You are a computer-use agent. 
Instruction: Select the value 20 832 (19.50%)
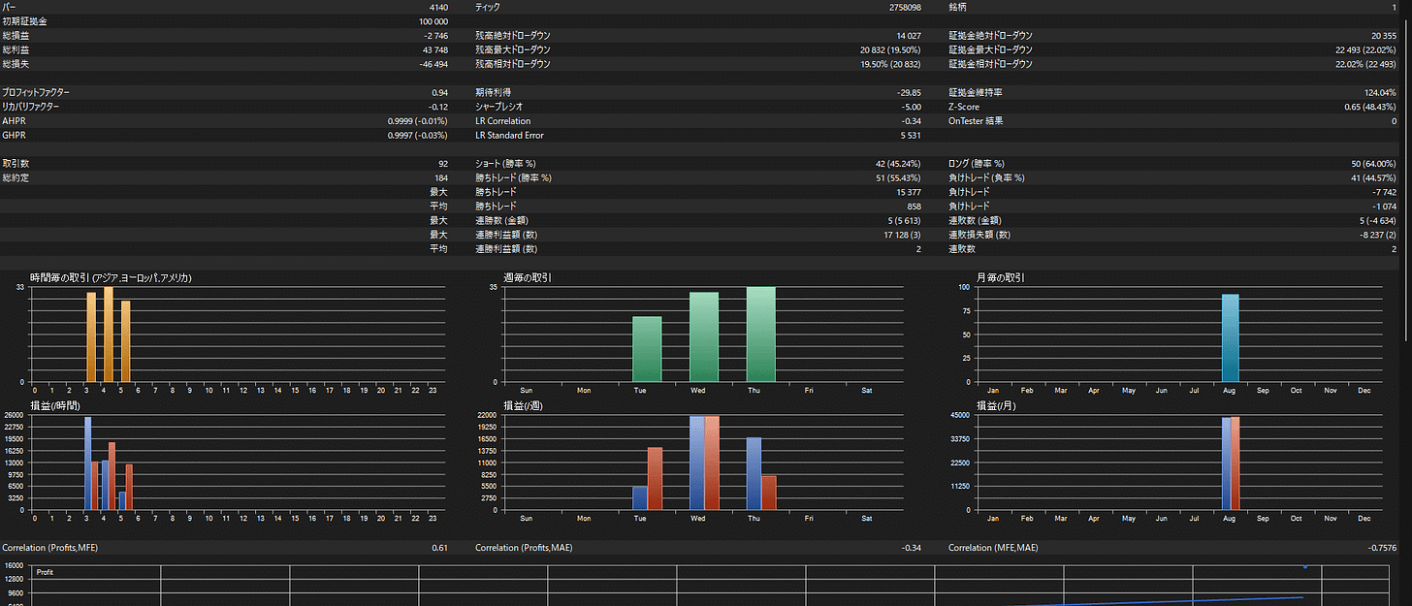click(x=890, y=49)
